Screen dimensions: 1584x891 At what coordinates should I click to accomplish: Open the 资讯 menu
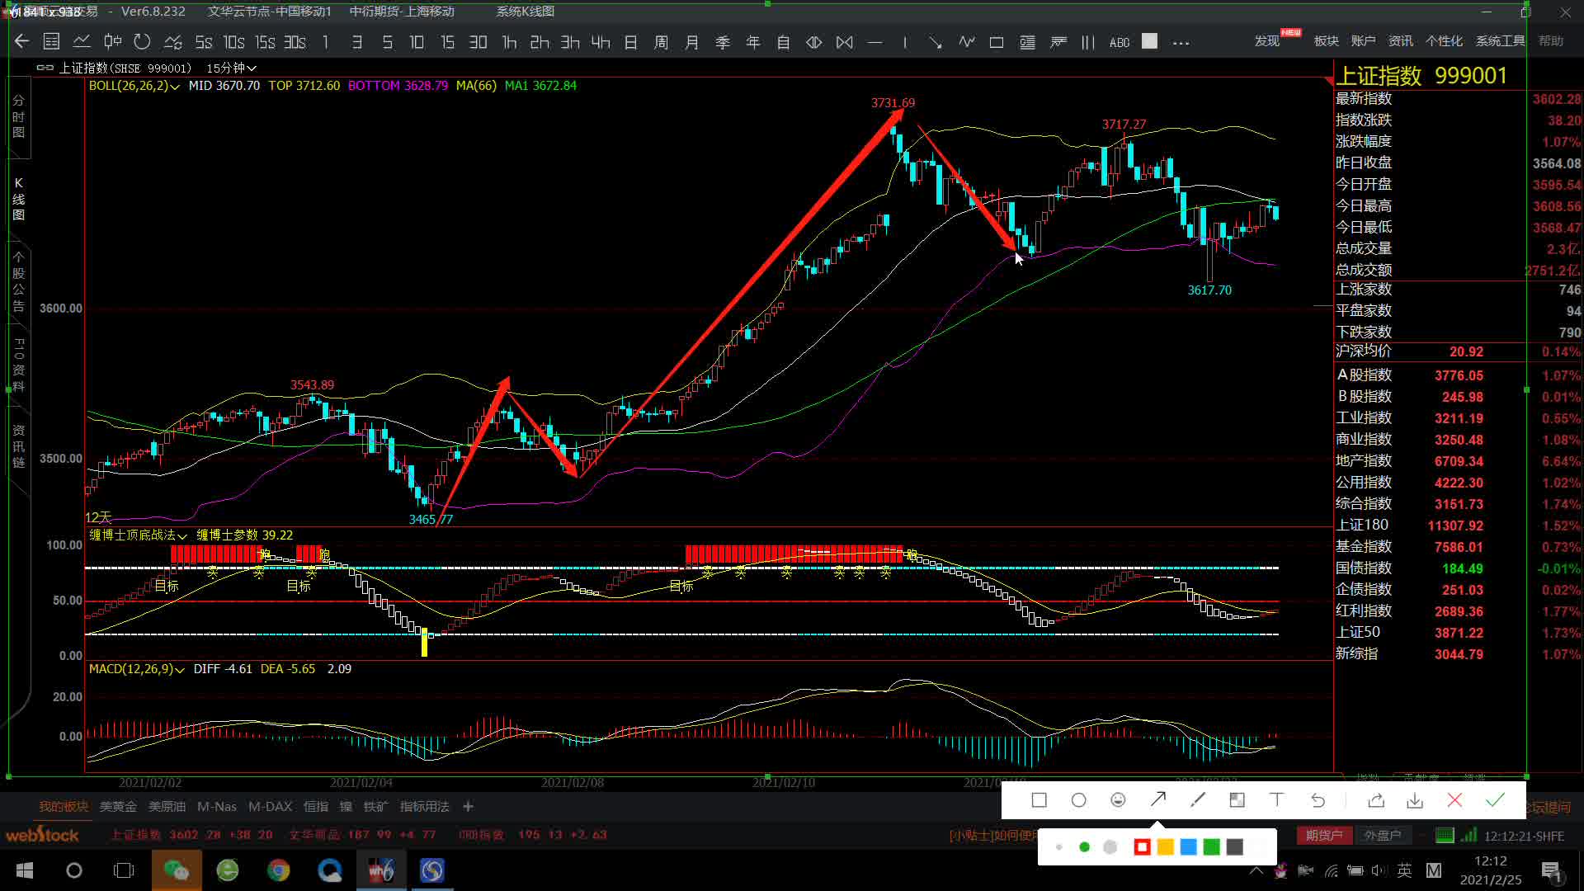pyautogui.click(x=1400, y=40)
